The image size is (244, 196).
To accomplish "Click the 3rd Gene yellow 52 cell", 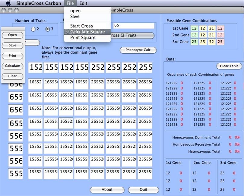I will pos(211,42).
